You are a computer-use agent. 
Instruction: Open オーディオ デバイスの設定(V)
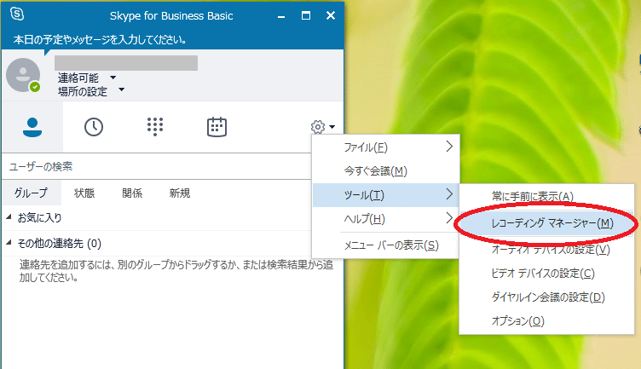[x=547, y=249]
